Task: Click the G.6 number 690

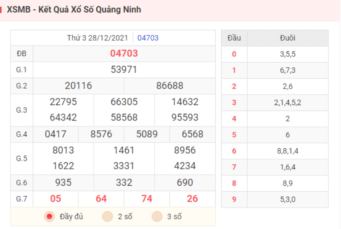Action: point(185,182)
